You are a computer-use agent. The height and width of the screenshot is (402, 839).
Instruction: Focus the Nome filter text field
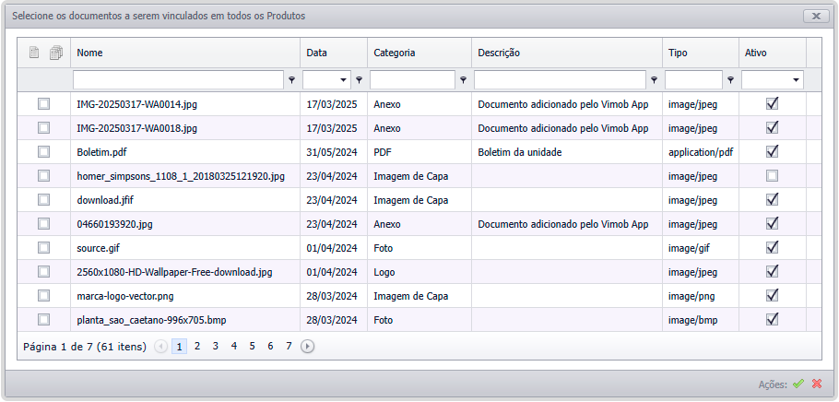(178, 80)
